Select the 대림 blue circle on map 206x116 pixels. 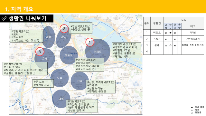point(61,99)
